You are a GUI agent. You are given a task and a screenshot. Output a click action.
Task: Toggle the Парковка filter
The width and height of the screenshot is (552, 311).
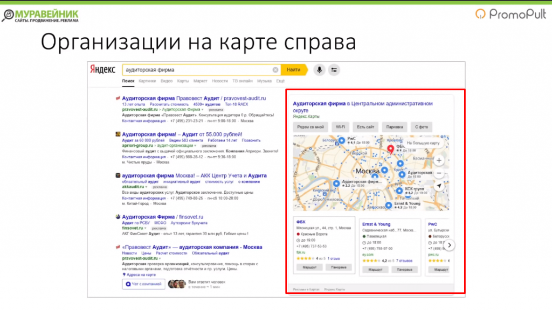[x=394, y=127]
